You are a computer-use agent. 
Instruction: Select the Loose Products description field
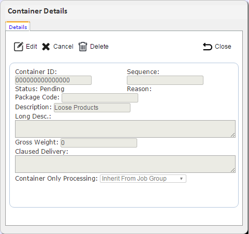coord(92,108)
